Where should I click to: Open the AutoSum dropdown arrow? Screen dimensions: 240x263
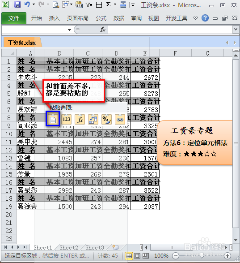pos(115,4)
